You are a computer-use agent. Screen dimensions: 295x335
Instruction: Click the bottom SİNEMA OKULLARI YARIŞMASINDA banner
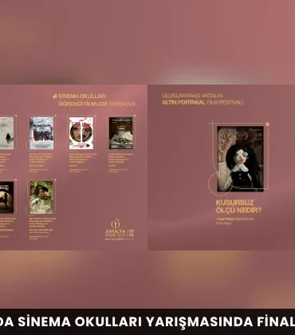pos(147,321)
